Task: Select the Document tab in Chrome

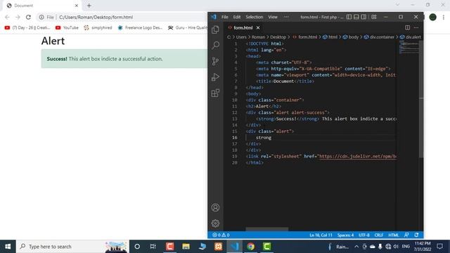Action: click(x=42, y=6)
